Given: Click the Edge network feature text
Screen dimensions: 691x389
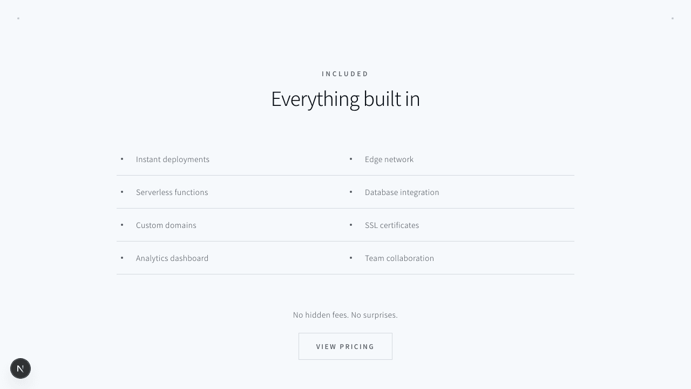Looking at the screenshot, I should coord(389,159).
